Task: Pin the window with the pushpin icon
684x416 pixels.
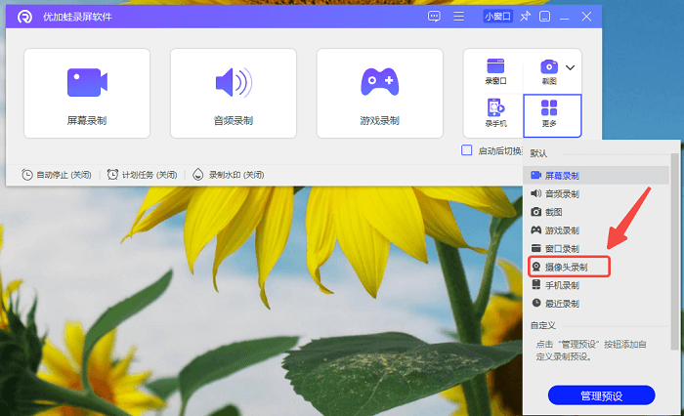Action: click(525, 17)
